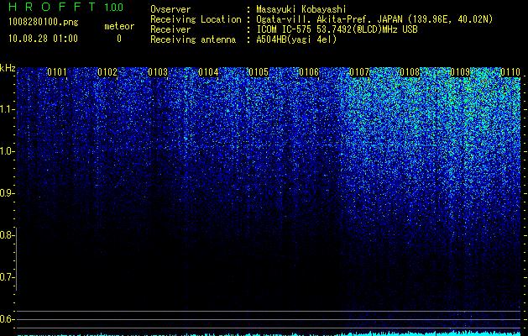
Task: Click the 0110 time marker
Action: click(x=510, y=72)
